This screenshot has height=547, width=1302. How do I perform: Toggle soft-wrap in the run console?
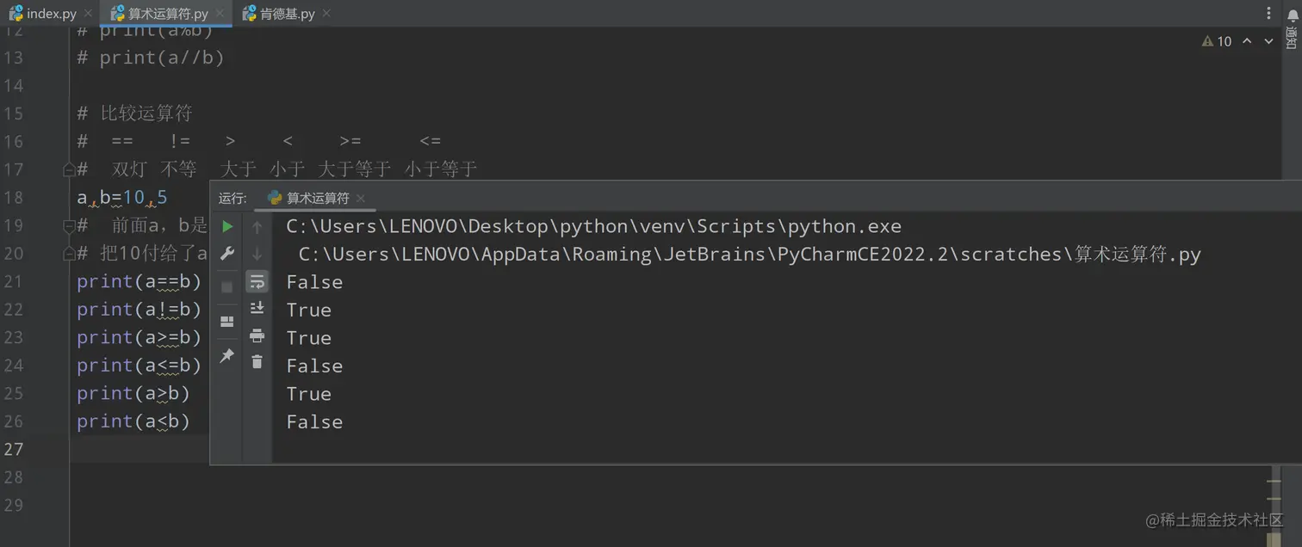coord(257,281)
